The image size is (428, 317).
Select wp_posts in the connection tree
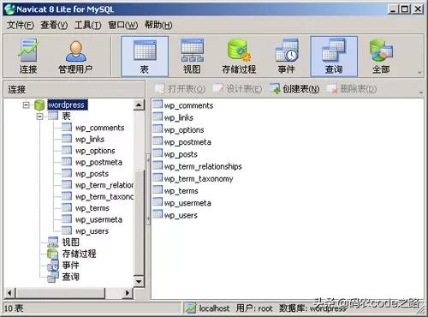[x=92, y=173]
